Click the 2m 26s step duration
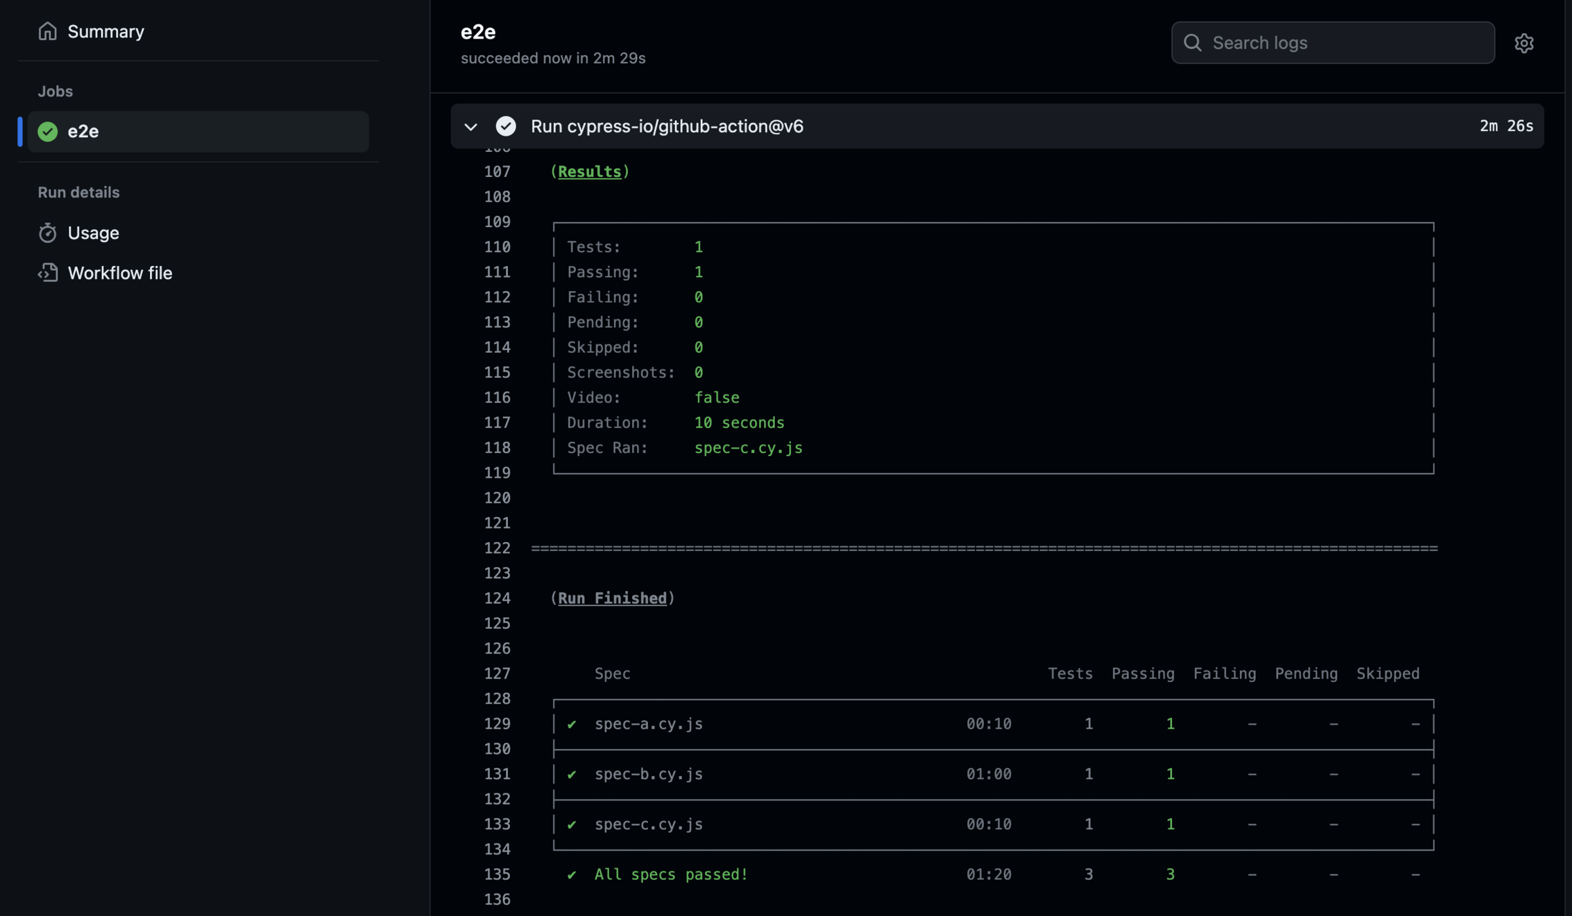 click(1505, 126)
